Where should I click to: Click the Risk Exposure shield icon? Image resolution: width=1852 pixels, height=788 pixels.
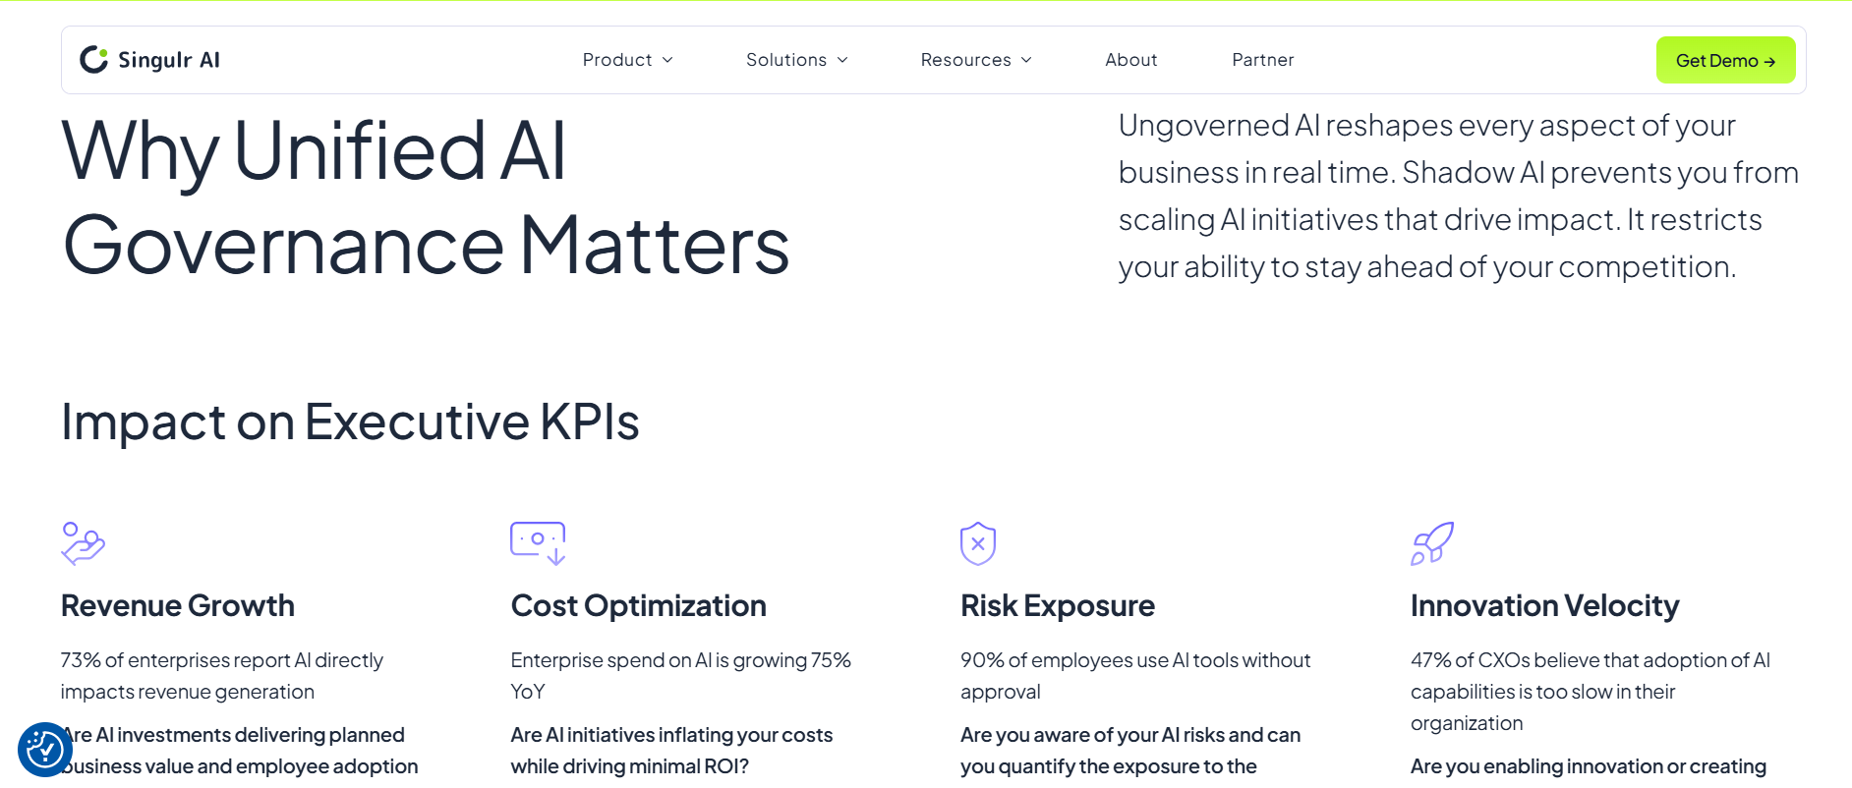point(977,543)
